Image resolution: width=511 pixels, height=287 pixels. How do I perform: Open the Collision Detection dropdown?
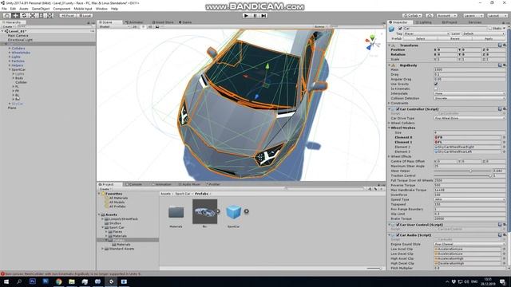469,98
